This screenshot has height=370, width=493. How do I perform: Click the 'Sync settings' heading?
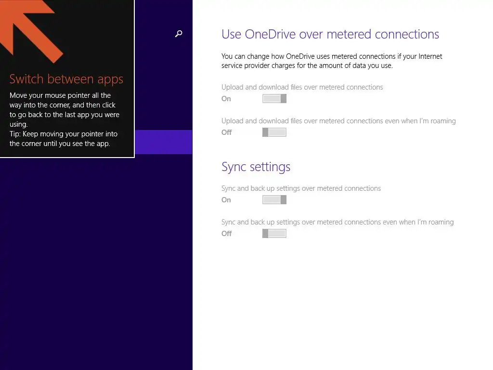pos(256,167)
